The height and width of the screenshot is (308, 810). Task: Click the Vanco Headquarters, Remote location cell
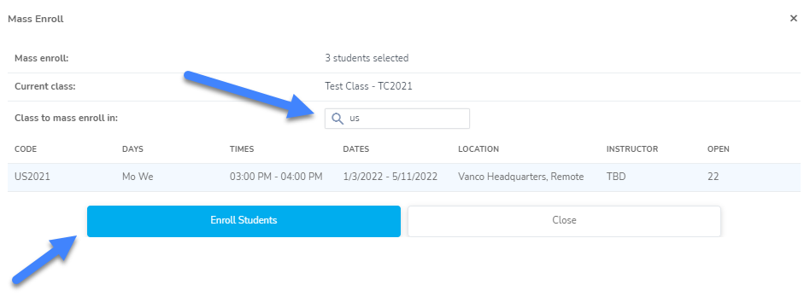(x=520, y=177)
